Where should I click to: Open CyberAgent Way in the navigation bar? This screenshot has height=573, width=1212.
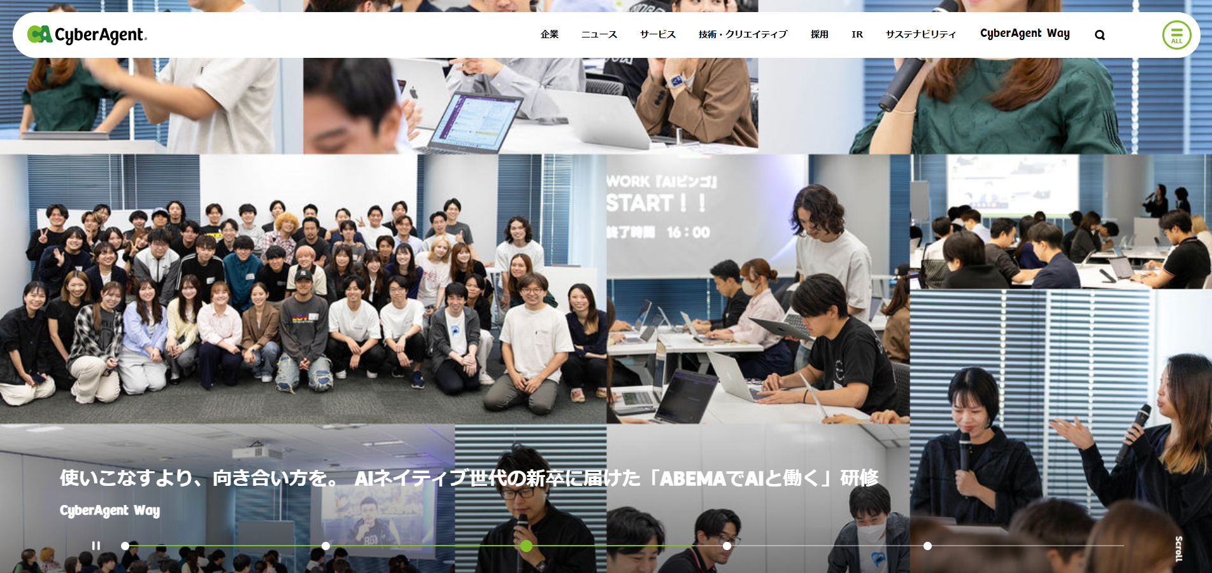pyautogui.click(x=1025, y=34)
